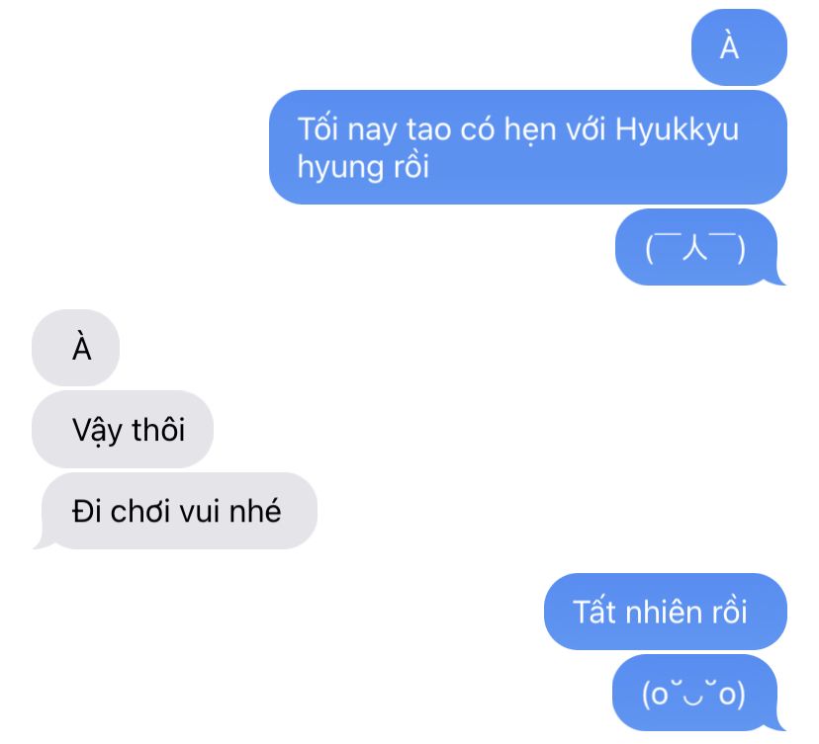
Task: Select the "Vậy thôi" gray bubble
Action: tap(123, 429)
